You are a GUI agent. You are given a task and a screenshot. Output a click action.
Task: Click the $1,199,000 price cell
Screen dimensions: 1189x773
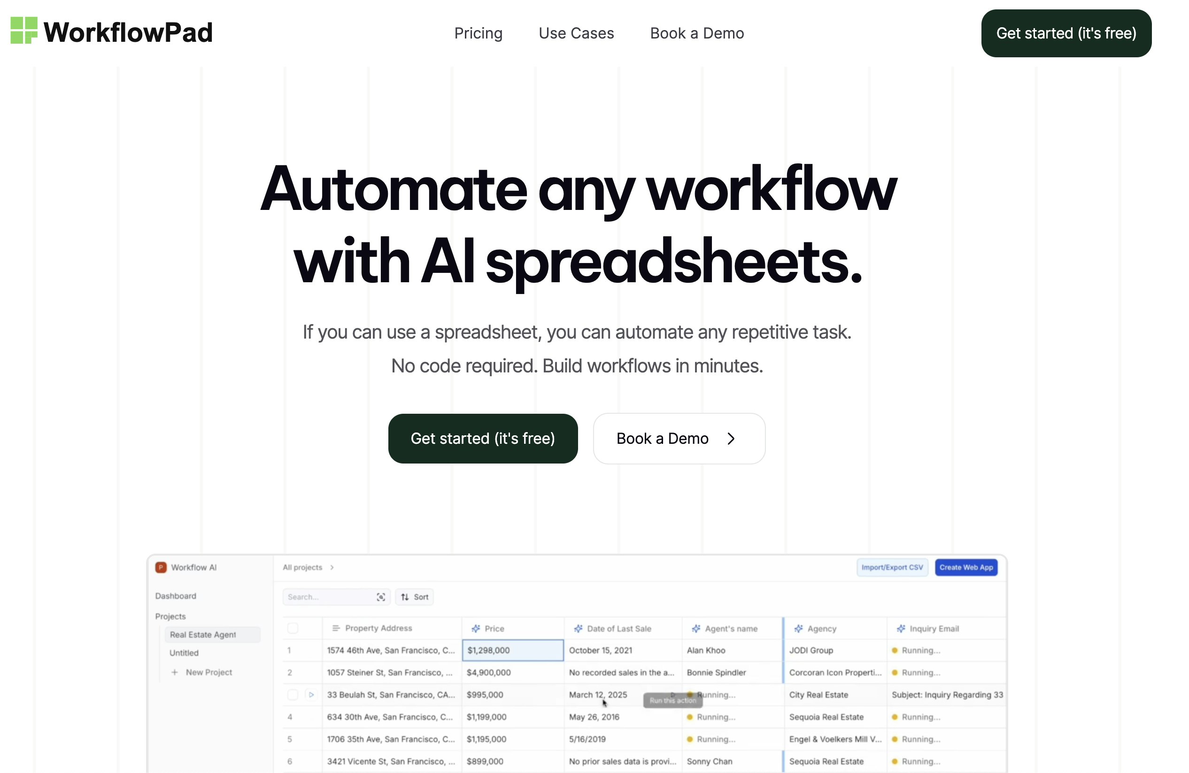tap(513, 717)
